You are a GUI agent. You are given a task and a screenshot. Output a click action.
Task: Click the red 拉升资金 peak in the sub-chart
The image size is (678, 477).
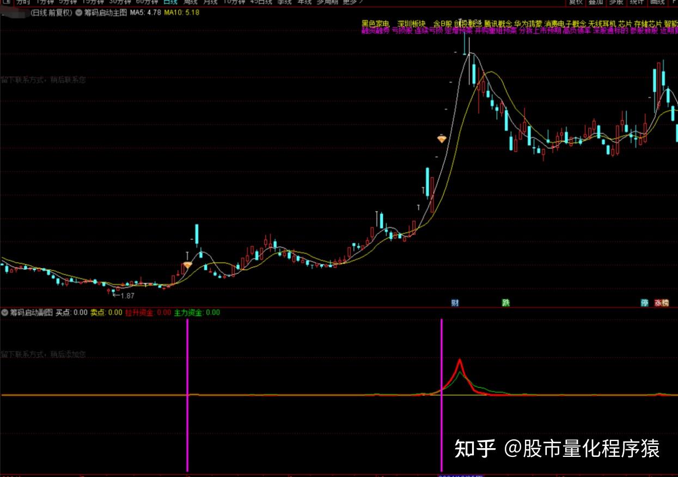[460, 360]
